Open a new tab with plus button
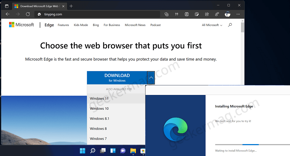Image resolution: width=290 pixels, height=156 pixels. pyautogui.click(x=71, y=6)
